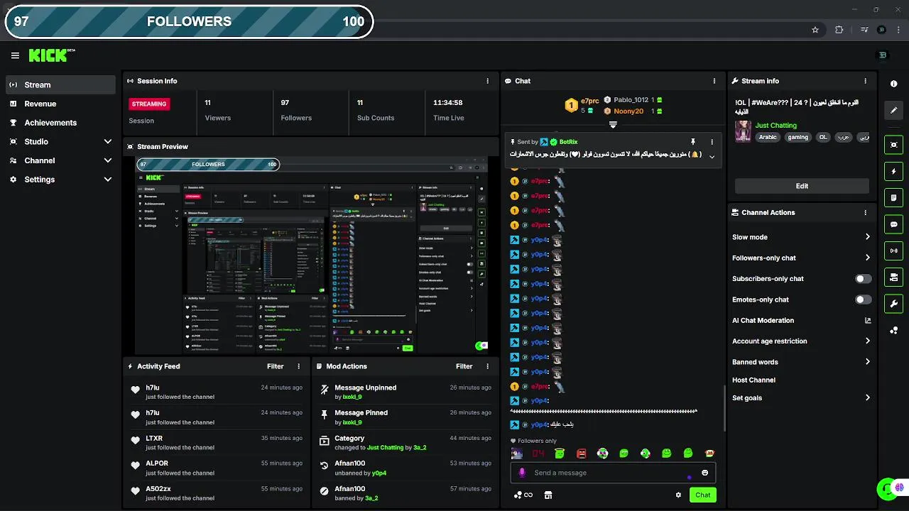Select the gaming stream tag
The image size is (909, 511).
tap(798, 137)
